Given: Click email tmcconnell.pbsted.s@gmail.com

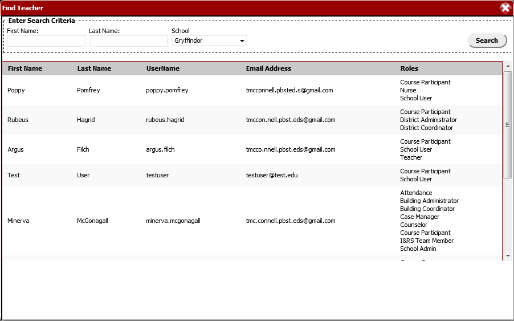Looking at the screenshot, I should (x=289, y=90).
